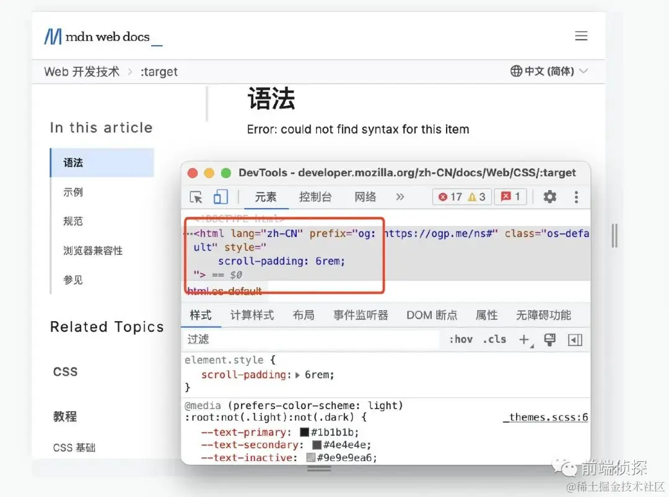Open the 中文 (简体) language dropdown
The height and width of the screenshot is (497, 669).
(549, 71)
